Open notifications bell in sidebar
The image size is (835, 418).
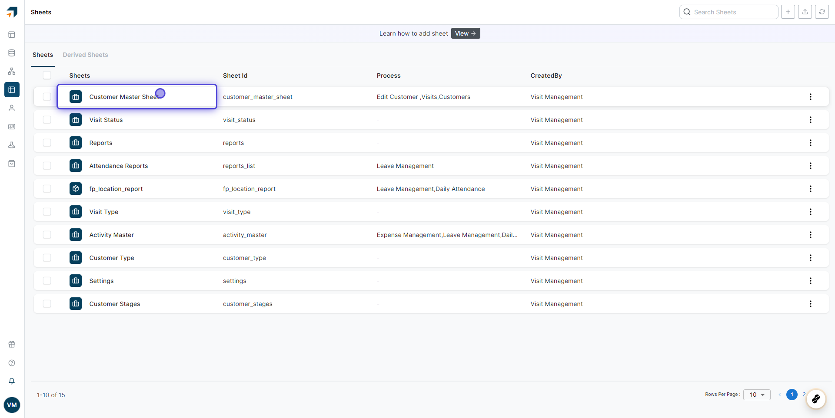point(12,381)
